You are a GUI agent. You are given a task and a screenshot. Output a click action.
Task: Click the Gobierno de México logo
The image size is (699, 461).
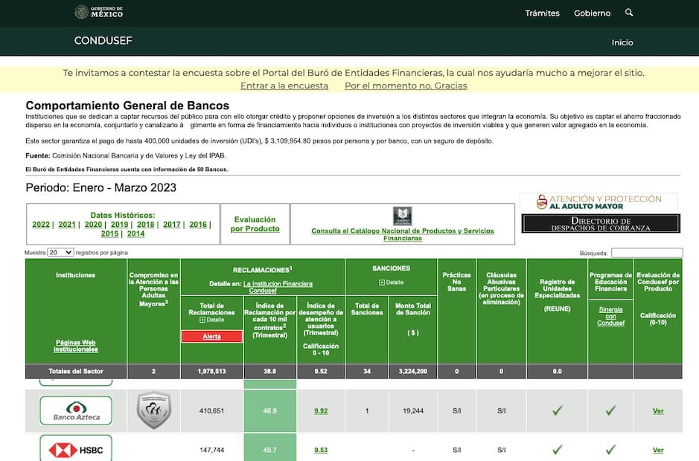[x=98, y=12]
